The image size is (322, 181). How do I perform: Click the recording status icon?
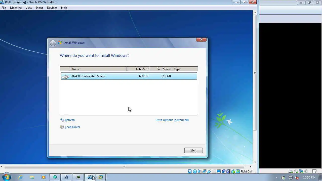pyautogui.click(x=224, y=171)
